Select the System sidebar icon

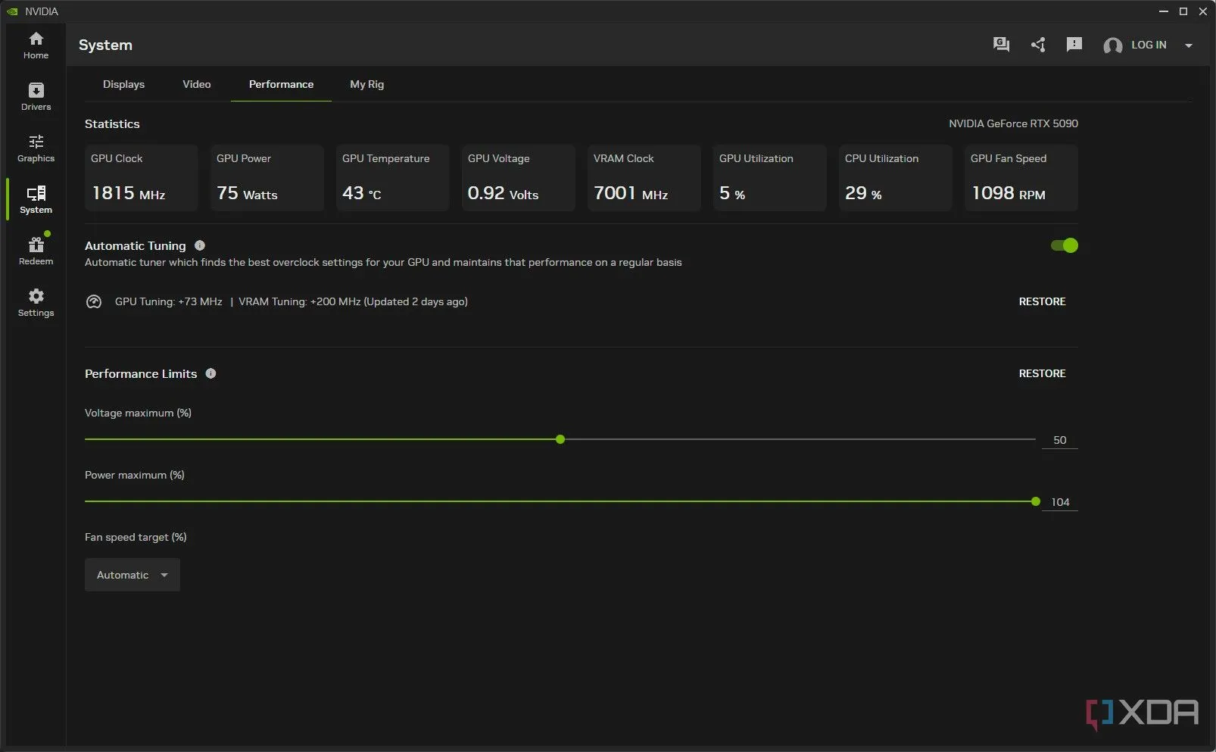36,200
